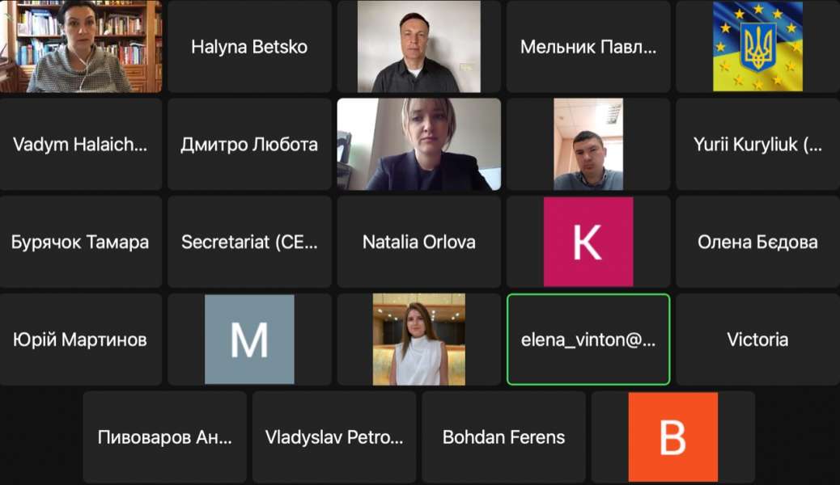
Task: Select the Halyna Betsko participant tile
Action: pos(249,47)
